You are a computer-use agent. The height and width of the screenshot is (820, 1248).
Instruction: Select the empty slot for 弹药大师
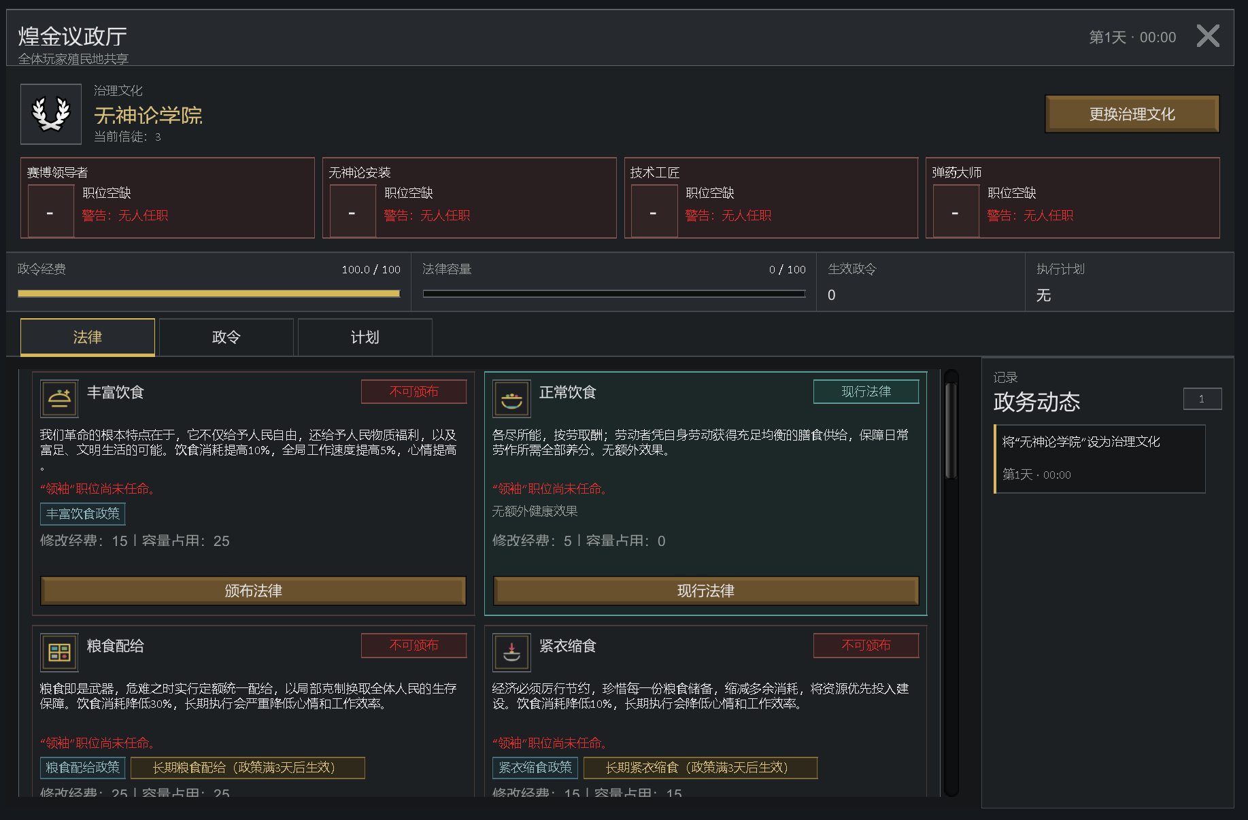click(956, 211)
